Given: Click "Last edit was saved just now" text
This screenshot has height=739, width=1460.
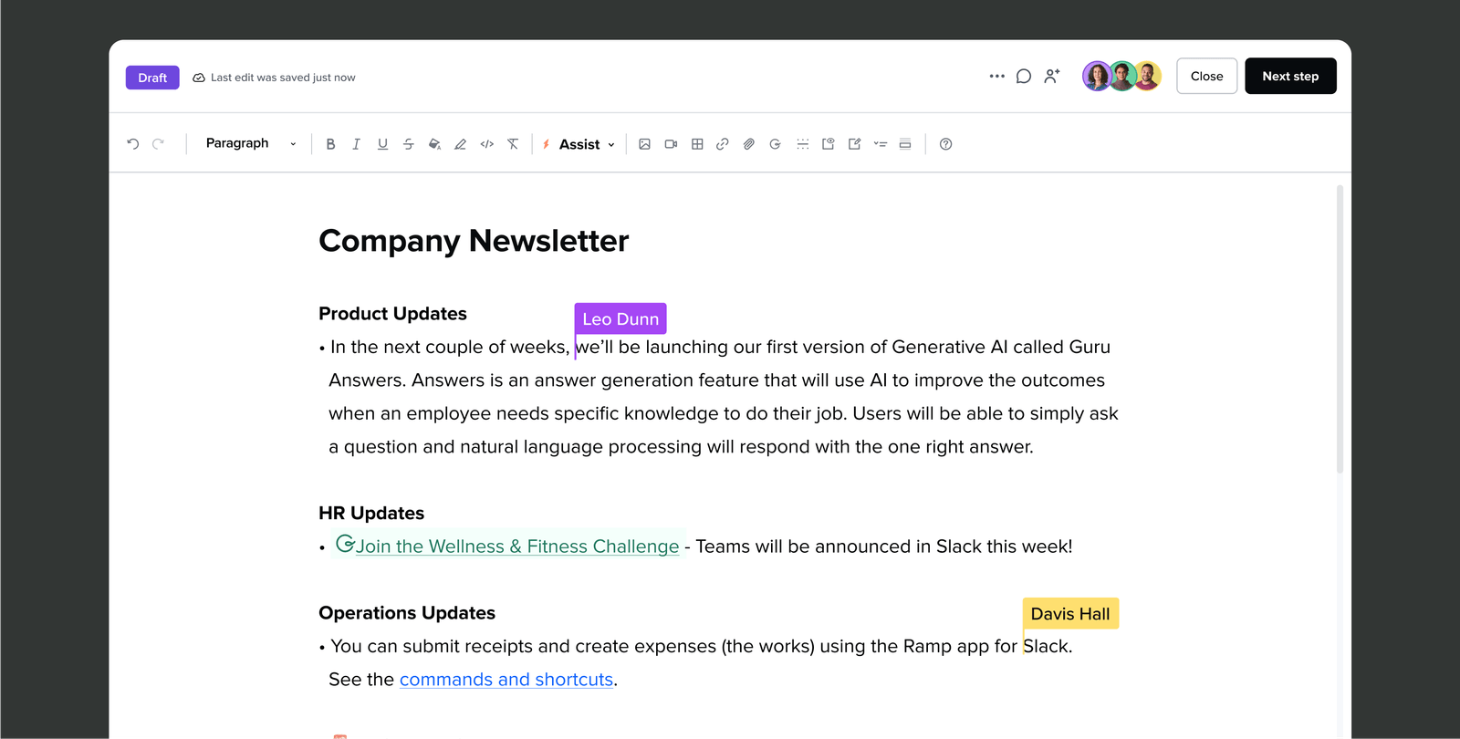Looking at the screenshot, I should [283, 78].
